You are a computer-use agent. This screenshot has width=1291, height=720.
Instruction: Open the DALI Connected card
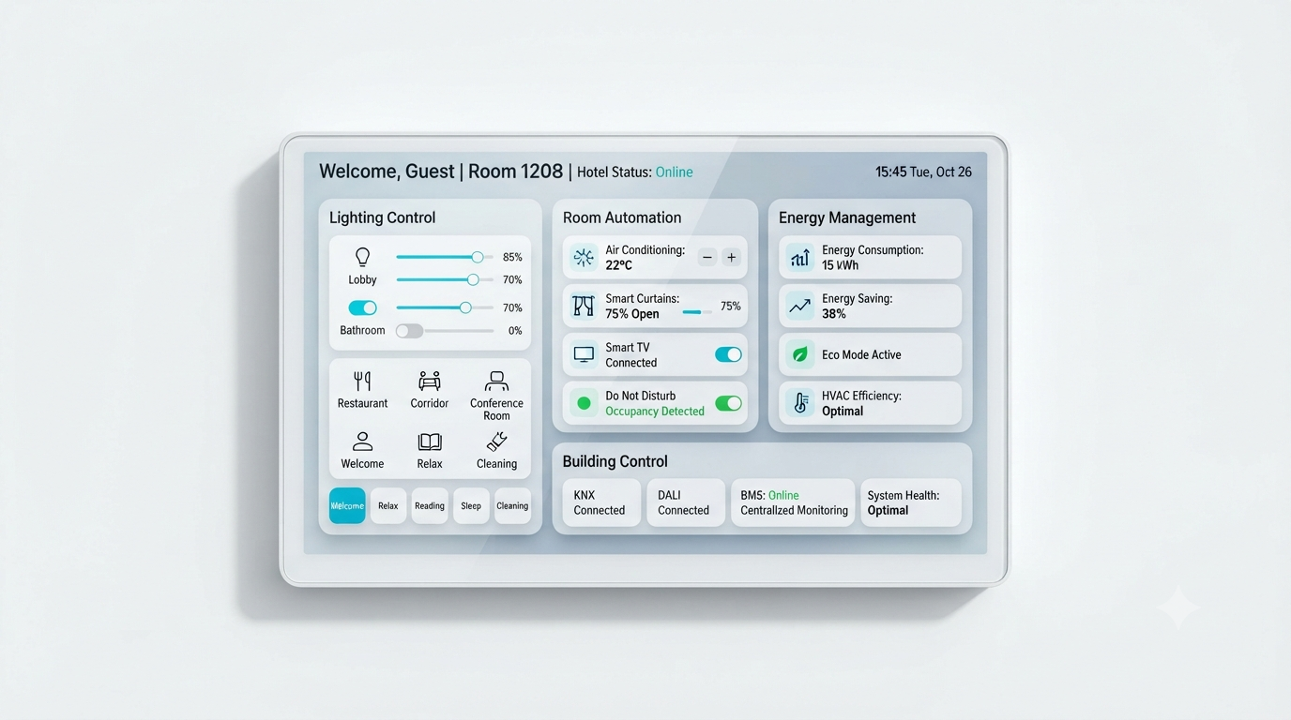click(686, 502)
